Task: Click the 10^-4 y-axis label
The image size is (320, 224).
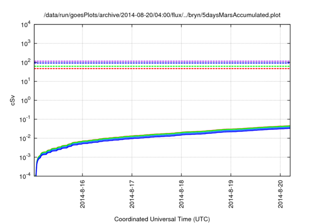Action: pyautogui.click(x=24, y=176)
